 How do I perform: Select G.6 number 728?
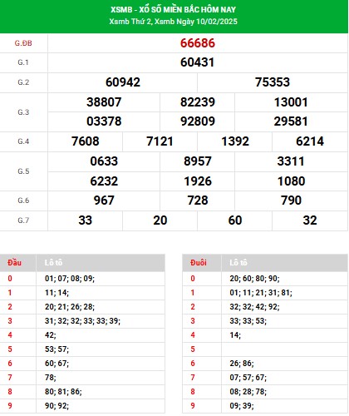coord(198,201)
